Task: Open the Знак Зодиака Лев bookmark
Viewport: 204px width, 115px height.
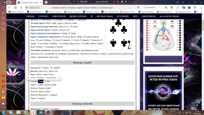Action: click(110, 12)
